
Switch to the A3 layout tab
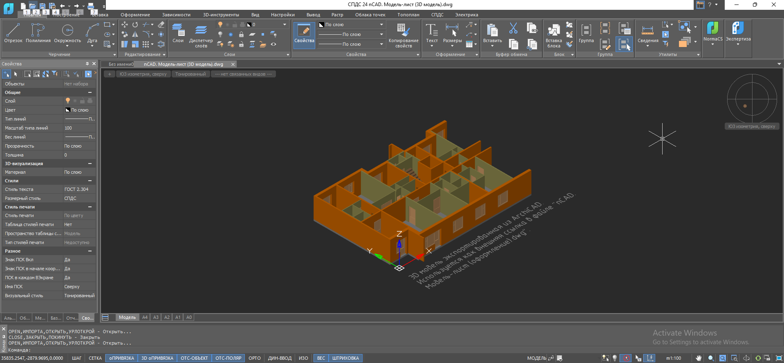156,317
